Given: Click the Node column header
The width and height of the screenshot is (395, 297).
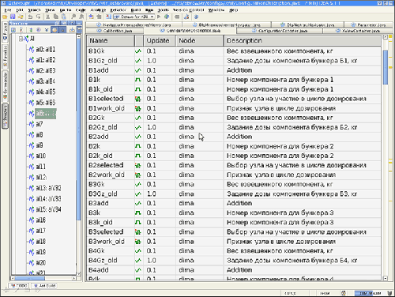Looking at the screenshot, I should click(x=200, y=41).
